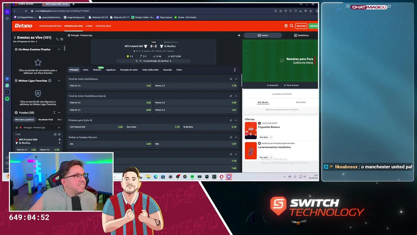This screenshot has width=417, height=235.
Task: Click Ver mais under Foguetão Betano
Action: [265, 137]
